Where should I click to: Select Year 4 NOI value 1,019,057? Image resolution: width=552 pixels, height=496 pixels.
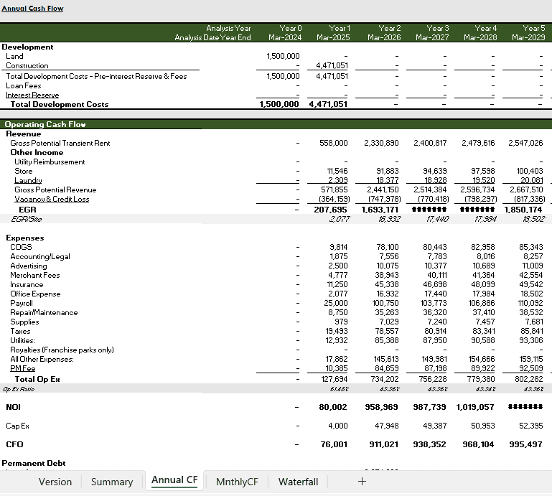475,407
